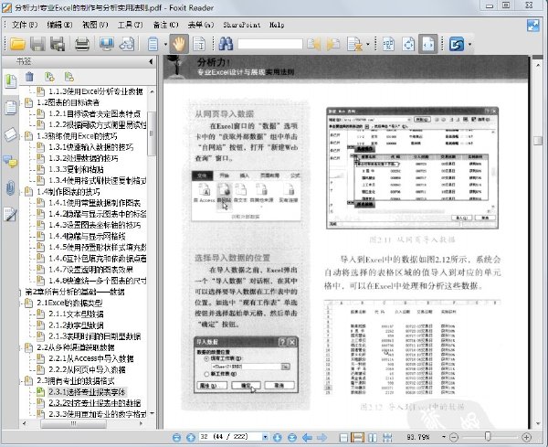Screen dimensions: 548x447
Task: Open the dropdown arrow beside the page-list toolbar icon
Action: coord(165,44)
